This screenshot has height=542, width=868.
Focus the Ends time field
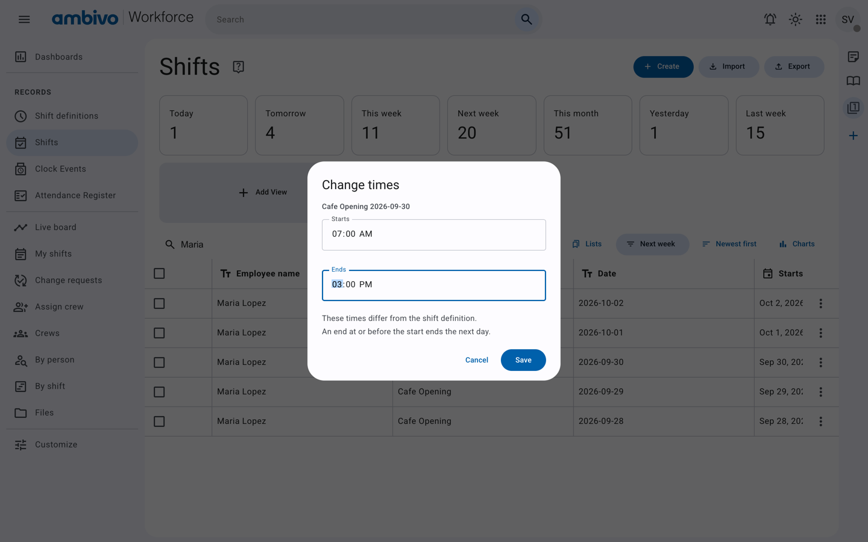[434, 285]
